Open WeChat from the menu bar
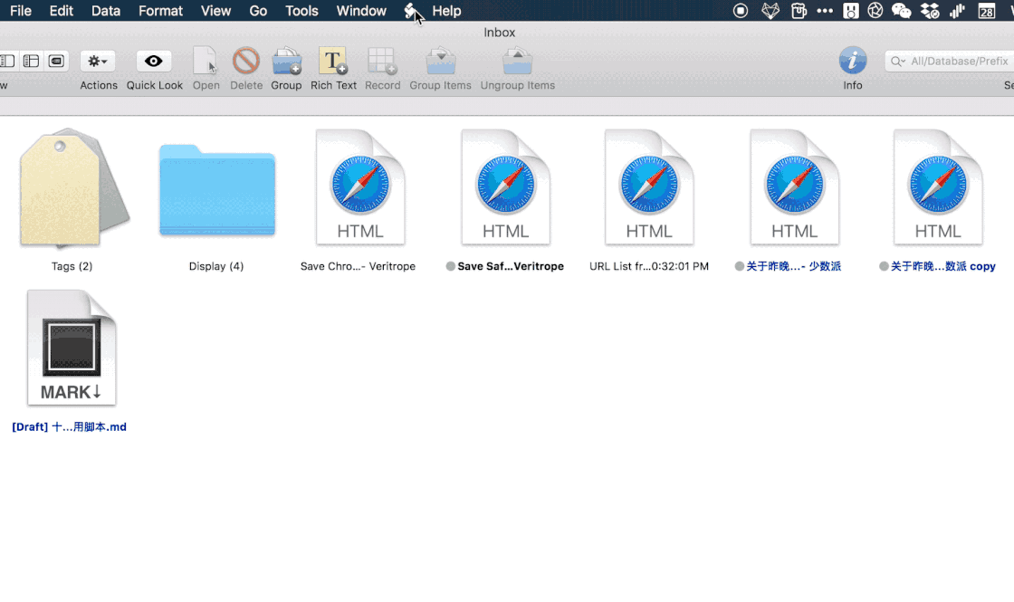 [901, 10]
